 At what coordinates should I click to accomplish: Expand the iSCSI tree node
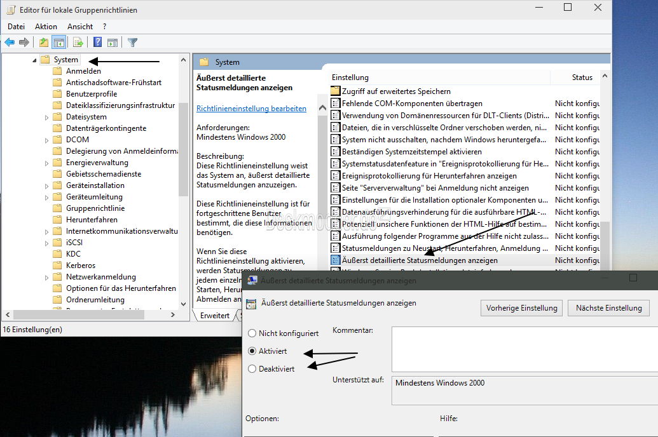(x=46, y=243)
